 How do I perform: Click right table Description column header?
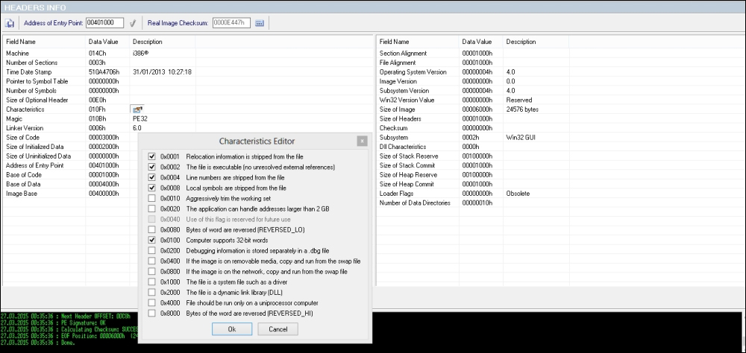[536, 42]
